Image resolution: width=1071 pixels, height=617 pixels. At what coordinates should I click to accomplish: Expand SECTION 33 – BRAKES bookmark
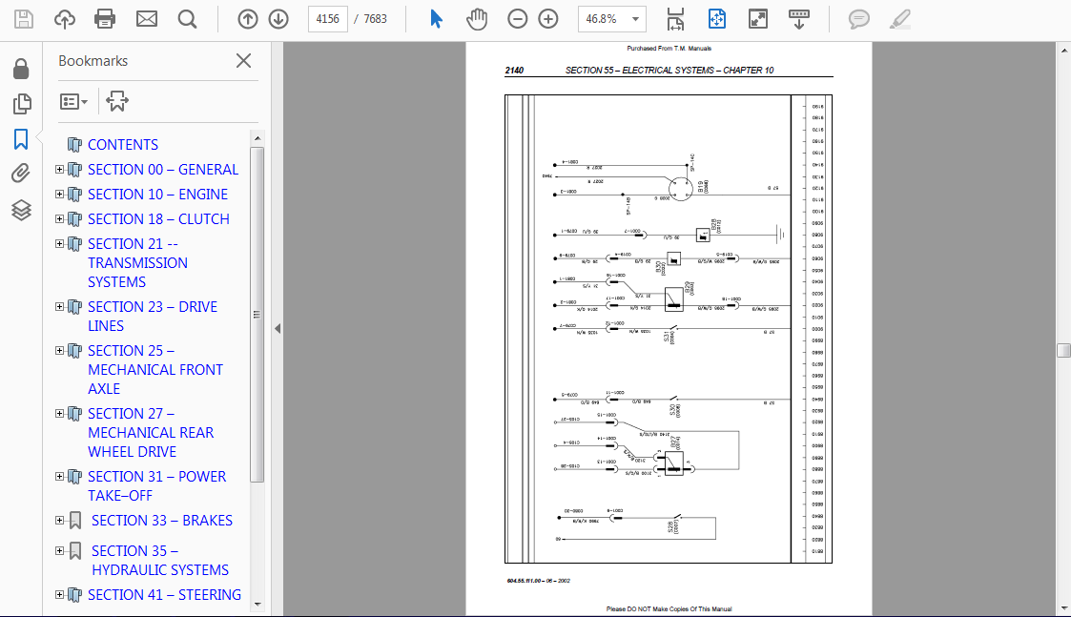tap(59, 521)
